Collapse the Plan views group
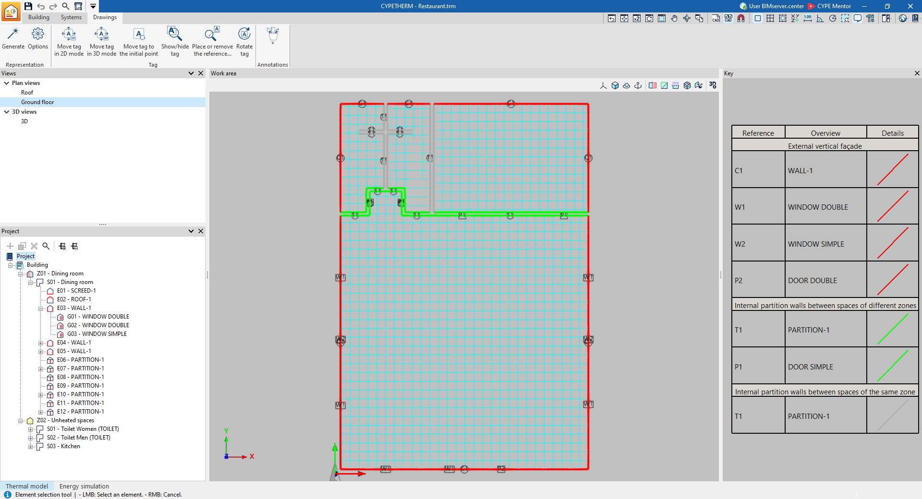 pyautogui.click(x=7, y=83)
